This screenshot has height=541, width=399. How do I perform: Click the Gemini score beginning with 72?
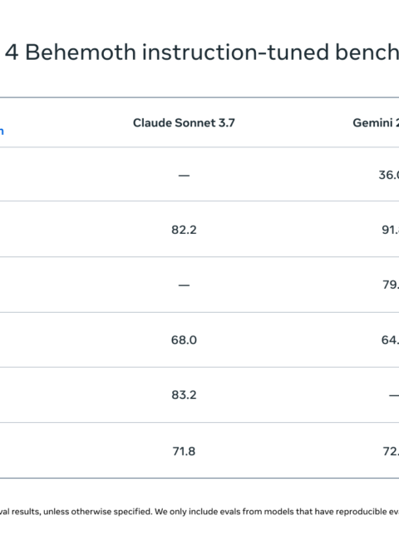pyautogui.click(x=391, y=451)
